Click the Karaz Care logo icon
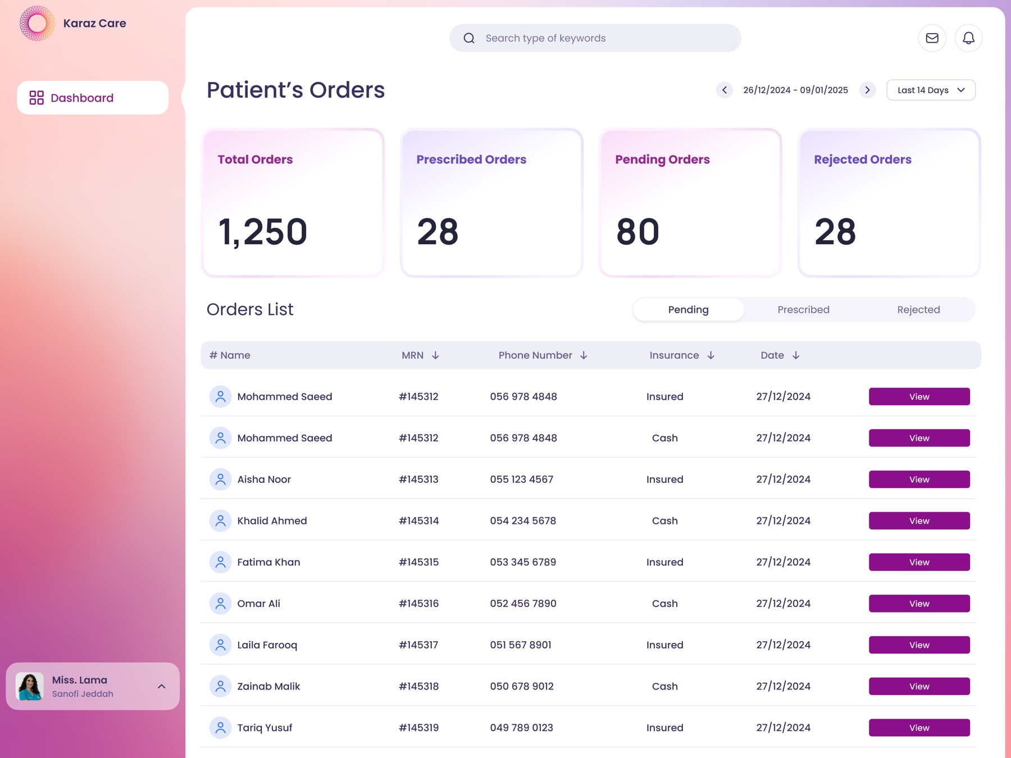The image size is (1011, 758). point(37,23)
